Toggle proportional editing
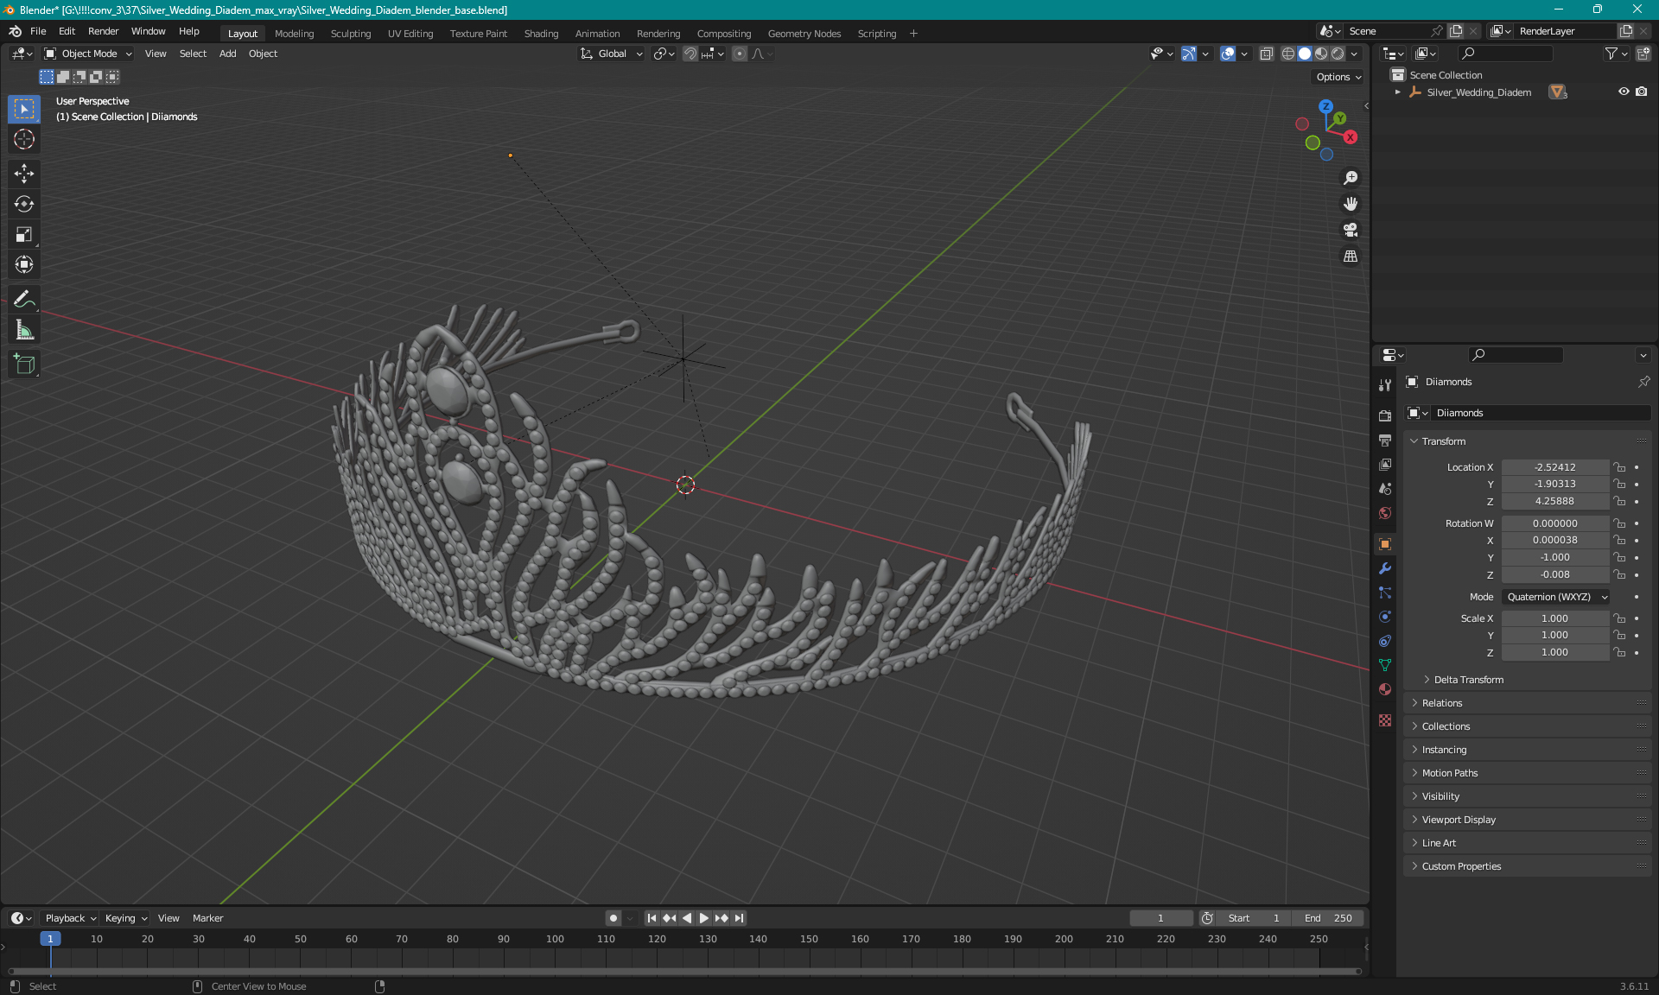 [x=740, y=54]
